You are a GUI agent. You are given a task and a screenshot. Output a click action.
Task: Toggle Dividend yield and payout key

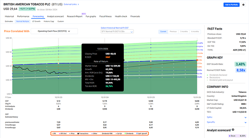220,80
